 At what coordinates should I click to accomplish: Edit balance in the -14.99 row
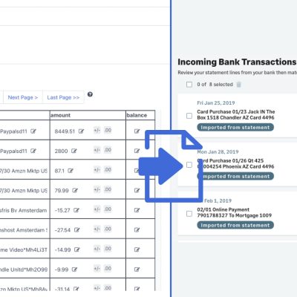(x=137, y=249)
